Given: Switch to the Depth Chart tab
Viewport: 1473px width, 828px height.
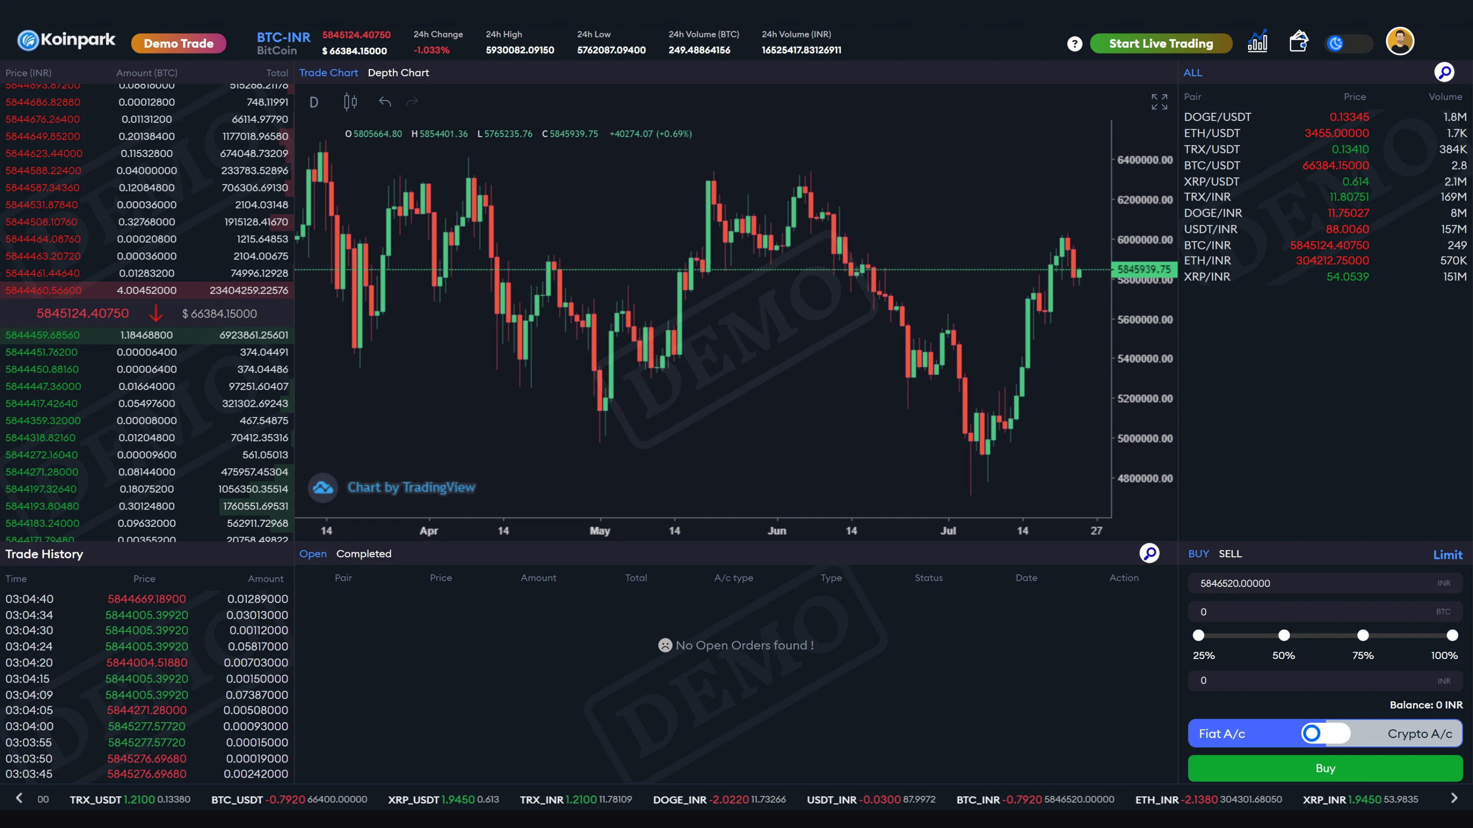Looking at the screenshot, I should click(x=398, y=73).
